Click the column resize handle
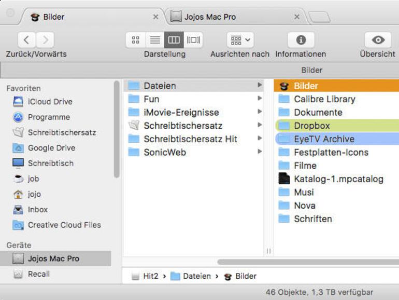 pos(268,251)
